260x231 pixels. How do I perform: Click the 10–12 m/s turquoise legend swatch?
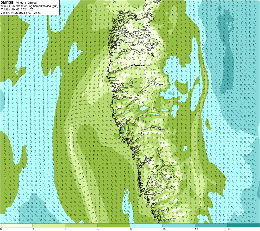click(179, 225)
